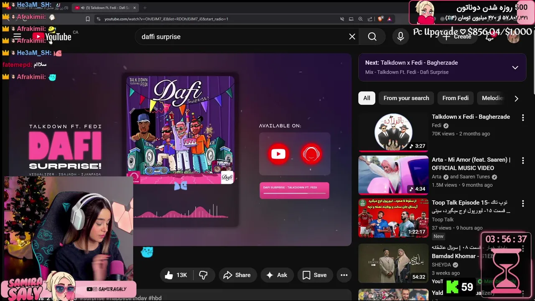This screenshot has width=535, height=301.
Task: Open the account avatar menu
Action: pyautogui.click(x=513, y=37)
